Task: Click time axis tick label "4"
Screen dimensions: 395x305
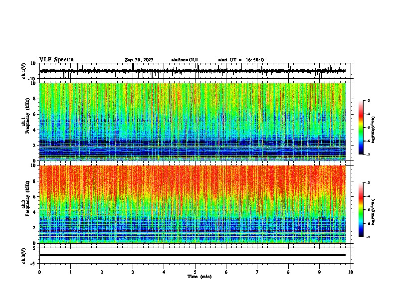Action: click(164, 272)
